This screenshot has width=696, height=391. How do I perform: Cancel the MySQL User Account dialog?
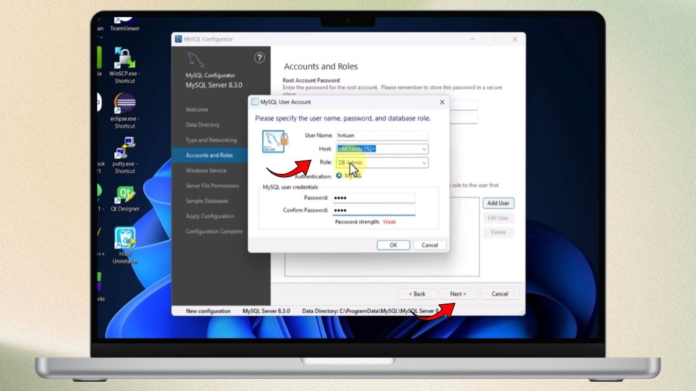430,245
